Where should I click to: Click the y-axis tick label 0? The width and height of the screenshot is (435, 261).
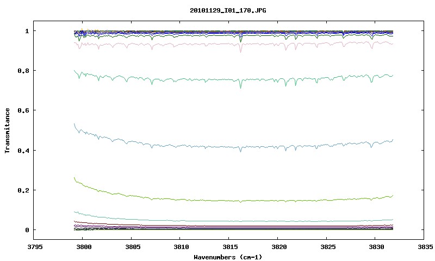pyautogui.click(x=27, y=230)
